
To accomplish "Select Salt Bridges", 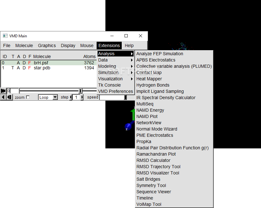I will coord(174,179).
